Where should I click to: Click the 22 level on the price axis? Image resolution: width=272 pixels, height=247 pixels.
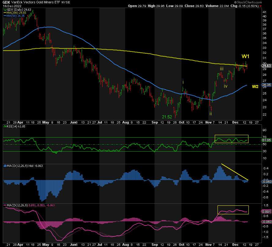265,115
